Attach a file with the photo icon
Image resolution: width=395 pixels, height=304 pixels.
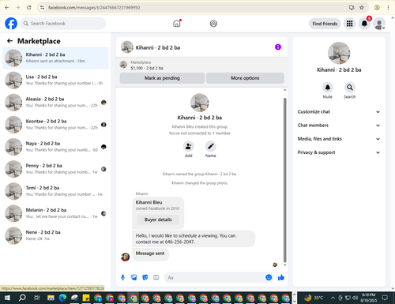[134, 277]
